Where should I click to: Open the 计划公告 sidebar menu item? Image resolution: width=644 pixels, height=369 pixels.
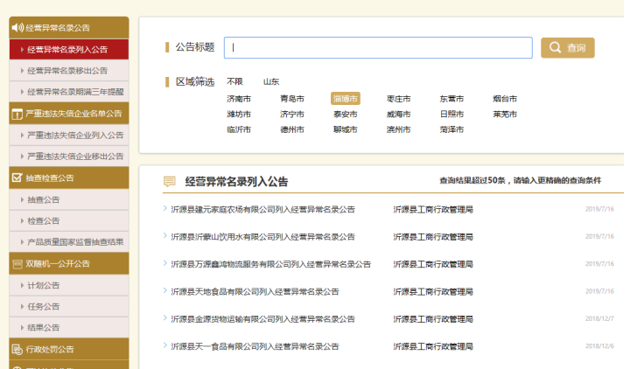coord(44,285)
